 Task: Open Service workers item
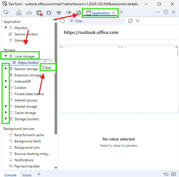26,34
